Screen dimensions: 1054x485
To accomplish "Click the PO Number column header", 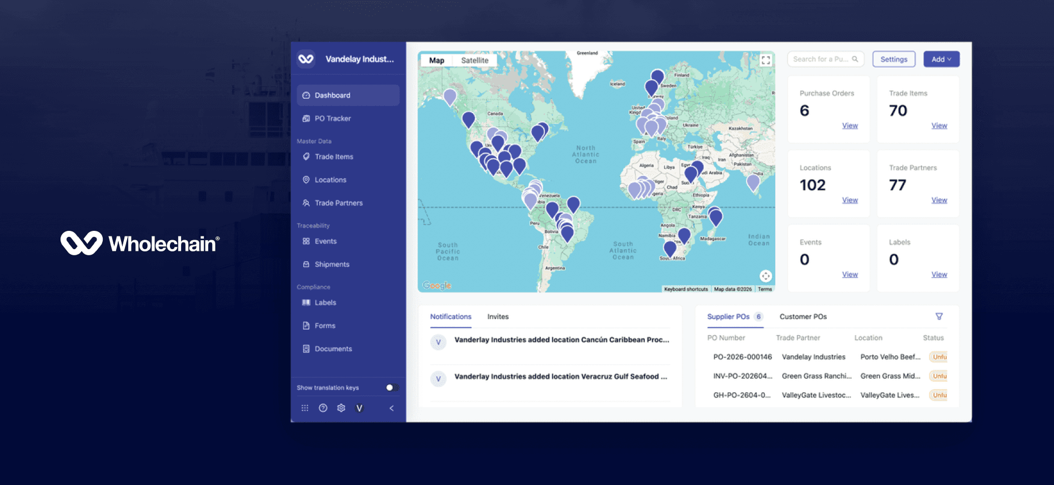I will pos(726,337).
